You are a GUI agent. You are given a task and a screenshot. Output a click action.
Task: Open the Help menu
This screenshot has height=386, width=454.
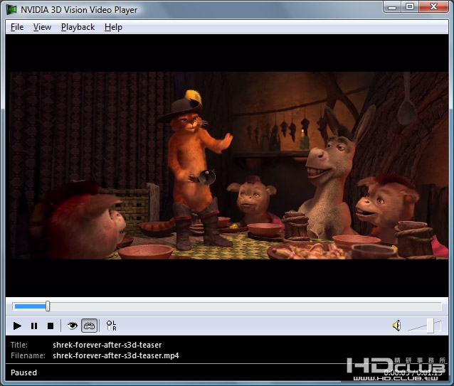point(113,27)
